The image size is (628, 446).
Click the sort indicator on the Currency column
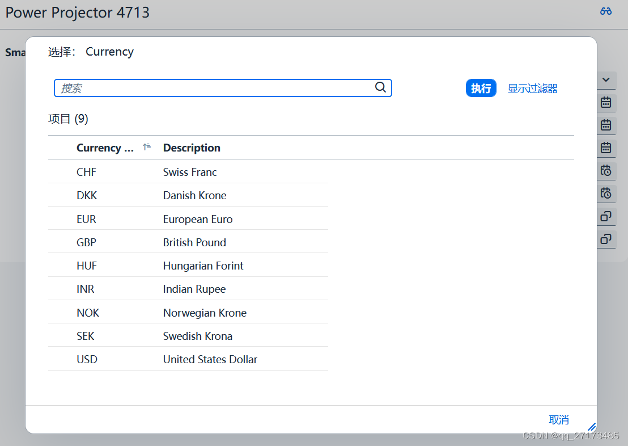(x=146, y=146)
